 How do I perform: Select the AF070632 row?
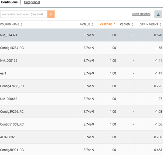[82, 137]
